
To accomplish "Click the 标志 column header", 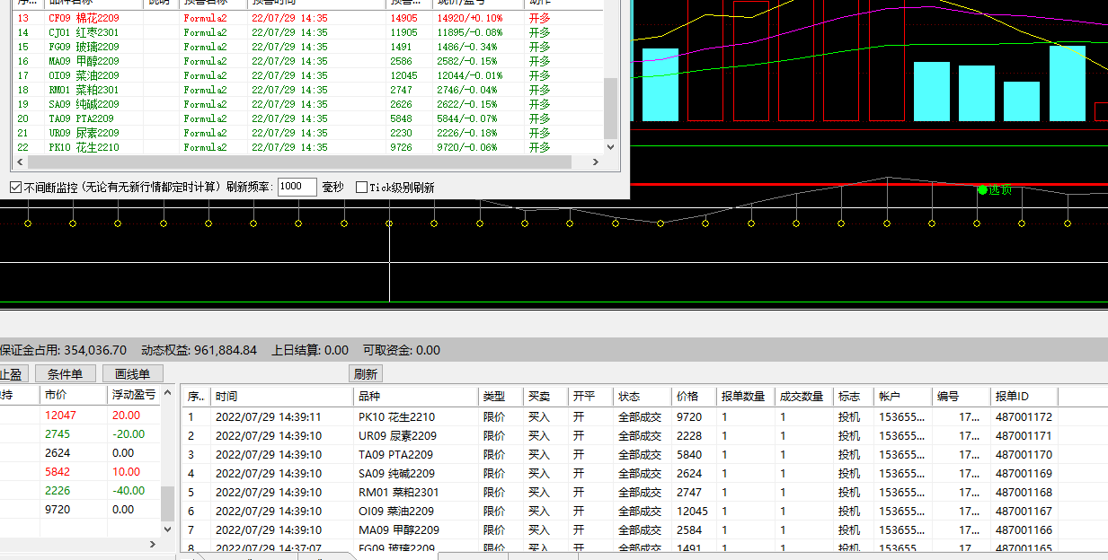I will pyautogui.click(x=854, y=396).
